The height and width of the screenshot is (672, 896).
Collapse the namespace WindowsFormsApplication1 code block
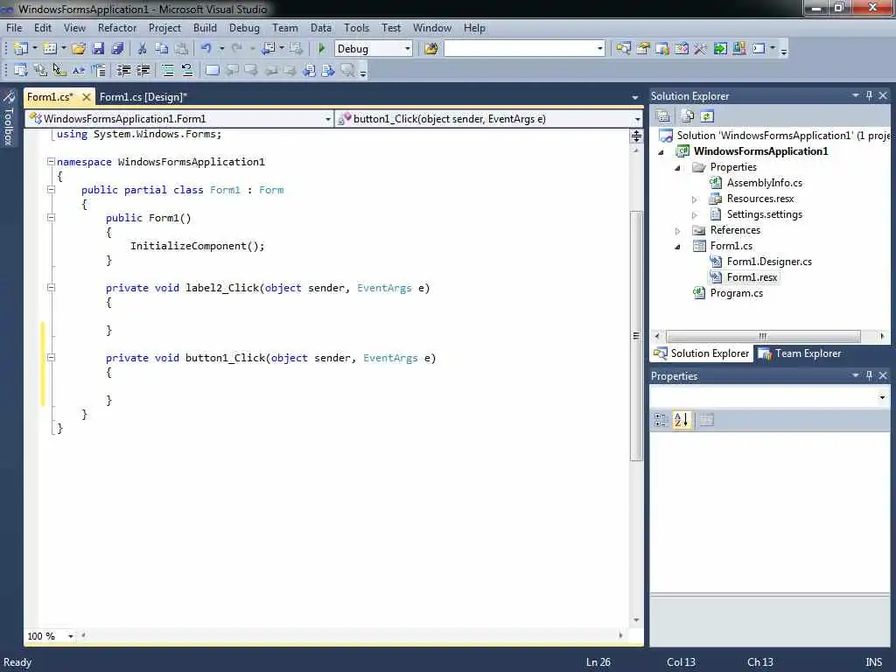(x=51, y=162)
